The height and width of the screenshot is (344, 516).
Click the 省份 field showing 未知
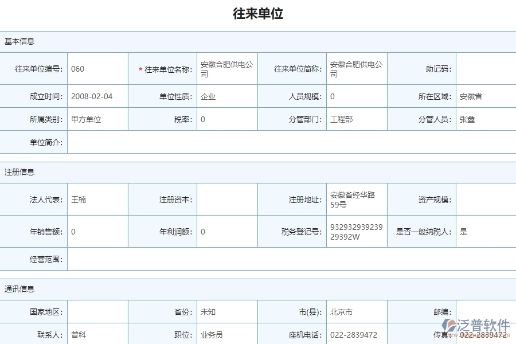click(227, 311)
